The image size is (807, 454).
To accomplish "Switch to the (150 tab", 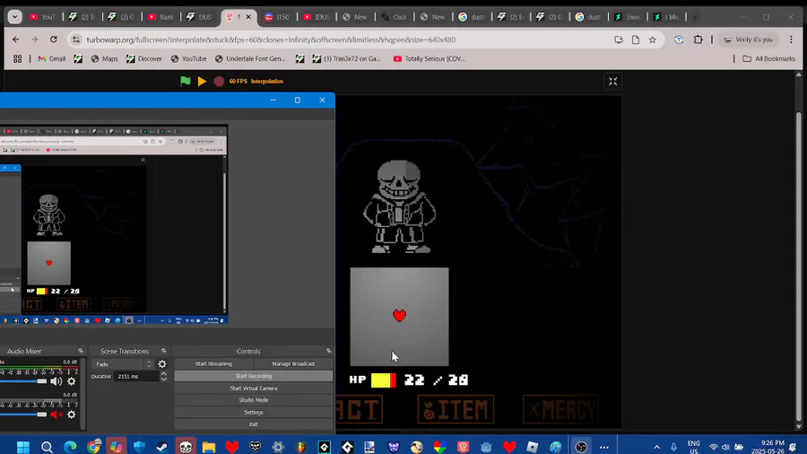I will pos(278,17).
